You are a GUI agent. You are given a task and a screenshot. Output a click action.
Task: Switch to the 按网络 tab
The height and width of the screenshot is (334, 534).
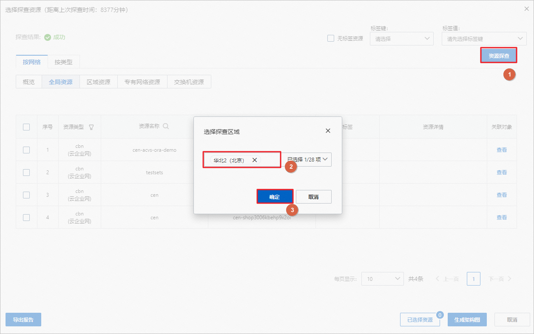point(32,62)
